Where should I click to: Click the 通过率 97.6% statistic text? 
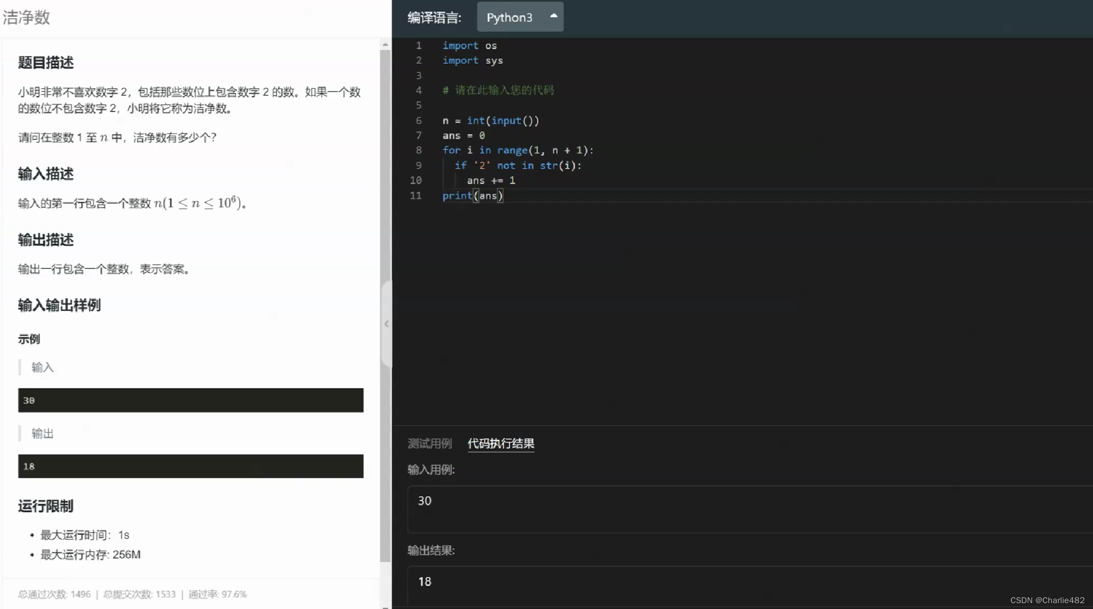[217, 594]
